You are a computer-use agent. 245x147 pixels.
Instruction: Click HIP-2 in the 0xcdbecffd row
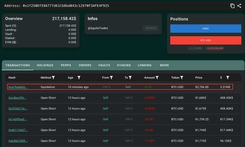(x=129, y=98)
